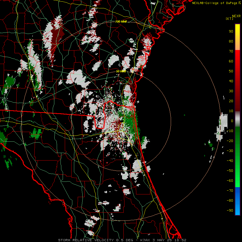This screenshot has width=242, height=242.
Task: Select the 60 value on velocity scale
Action: (x=231, y=61)
